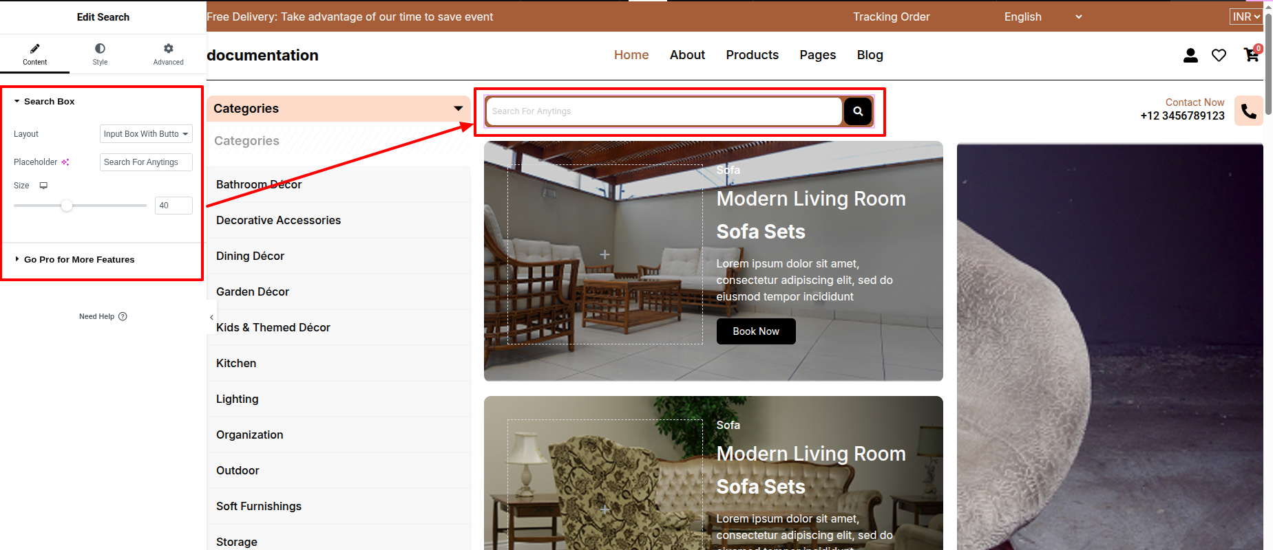
Task: Open the shopping cart icon
Action: (1251, 55)
